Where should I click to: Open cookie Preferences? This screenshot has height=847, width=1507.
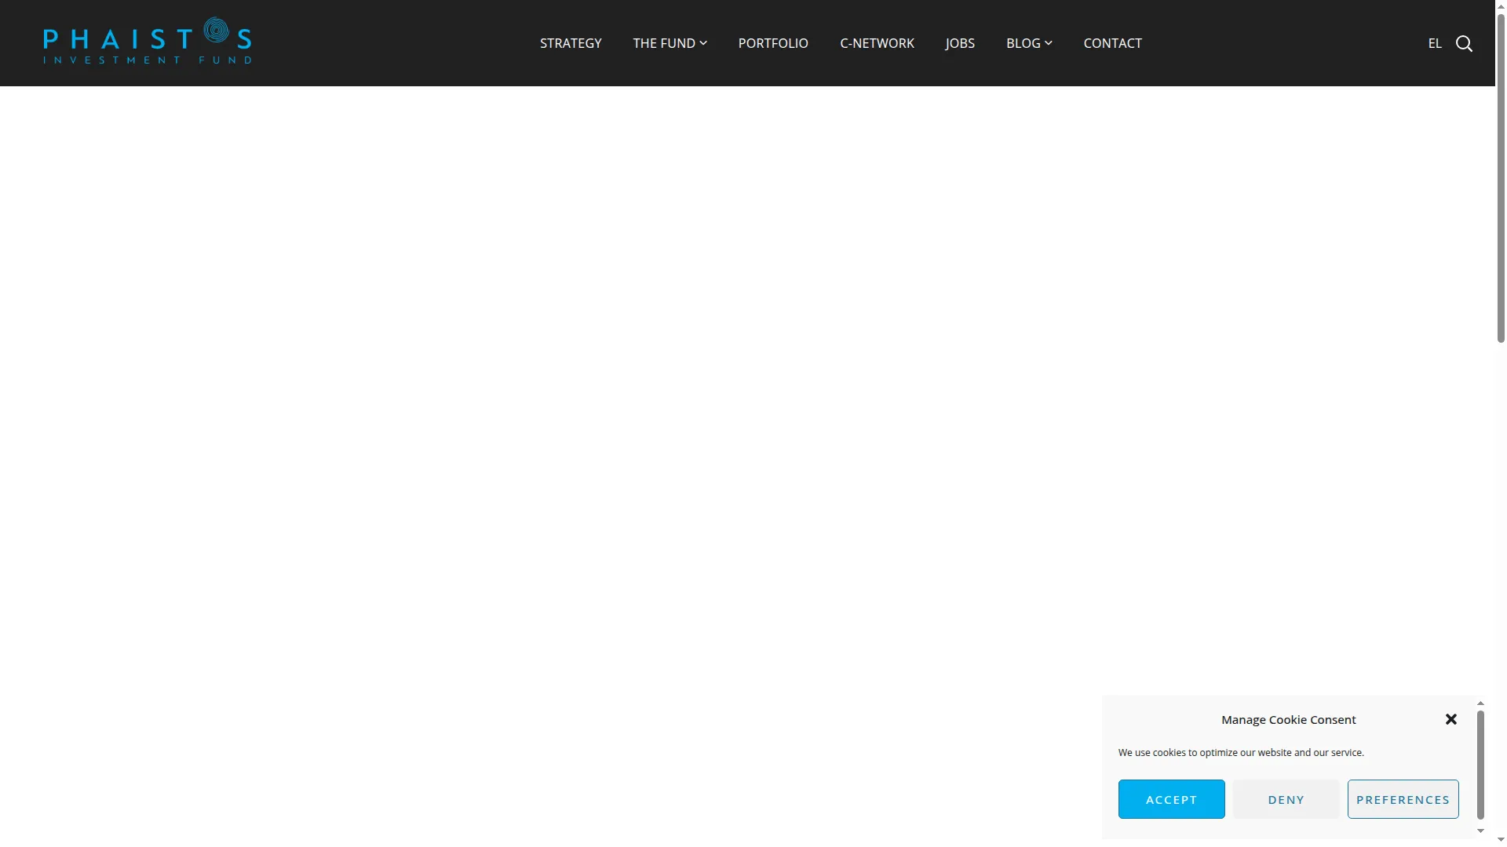pyautogui.click(x=1403, y=799)
